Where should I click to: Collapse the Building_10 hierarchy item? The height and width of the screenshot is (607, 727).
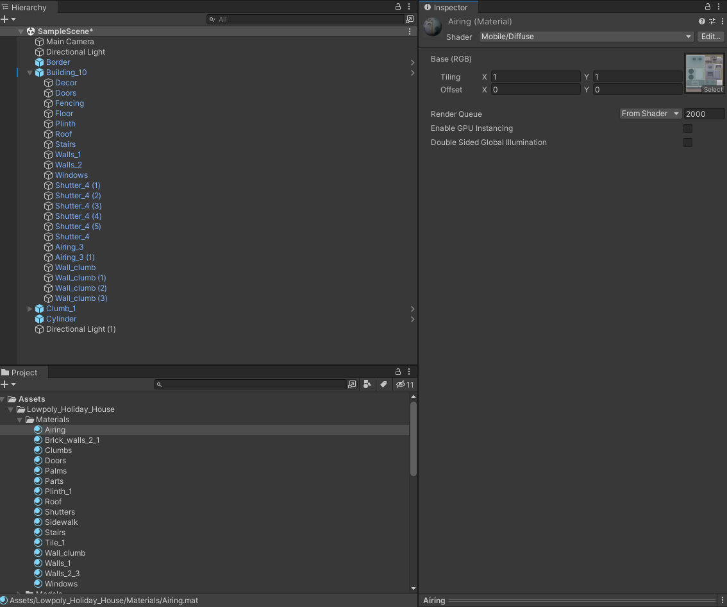(x=29, y=73)
